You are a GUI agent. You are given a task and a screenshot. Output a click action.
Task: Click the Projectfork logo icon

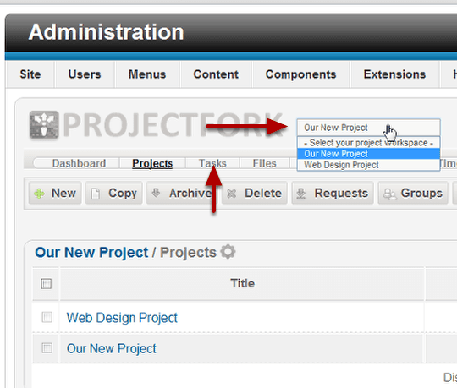click(x=44, y=124)
